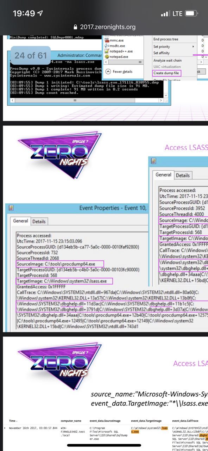Choose End process tree from context menu
Viewport: 208px width, 451px height.
pos(166,39)
